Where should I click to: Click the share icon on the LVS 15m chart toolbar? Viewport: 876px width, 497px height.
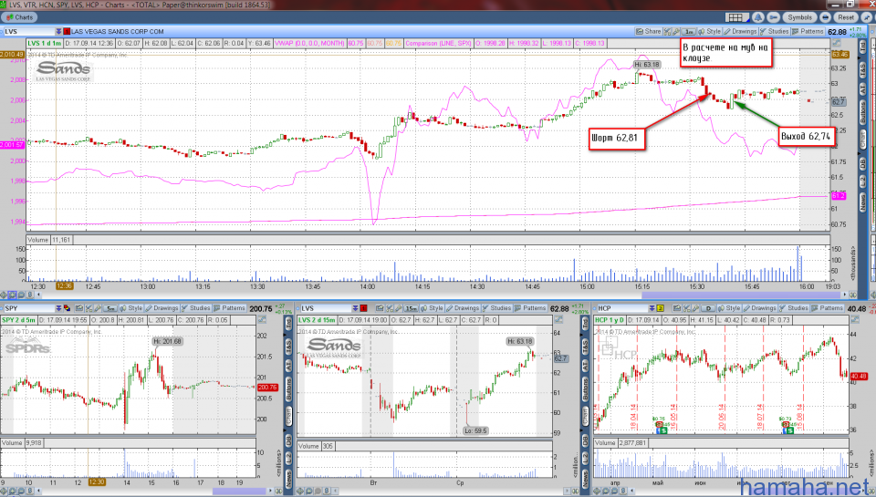click(x=380, y=308)
